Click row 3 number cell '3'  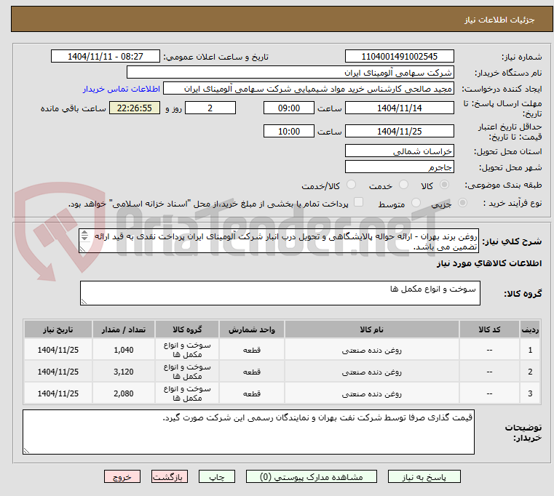530,393
